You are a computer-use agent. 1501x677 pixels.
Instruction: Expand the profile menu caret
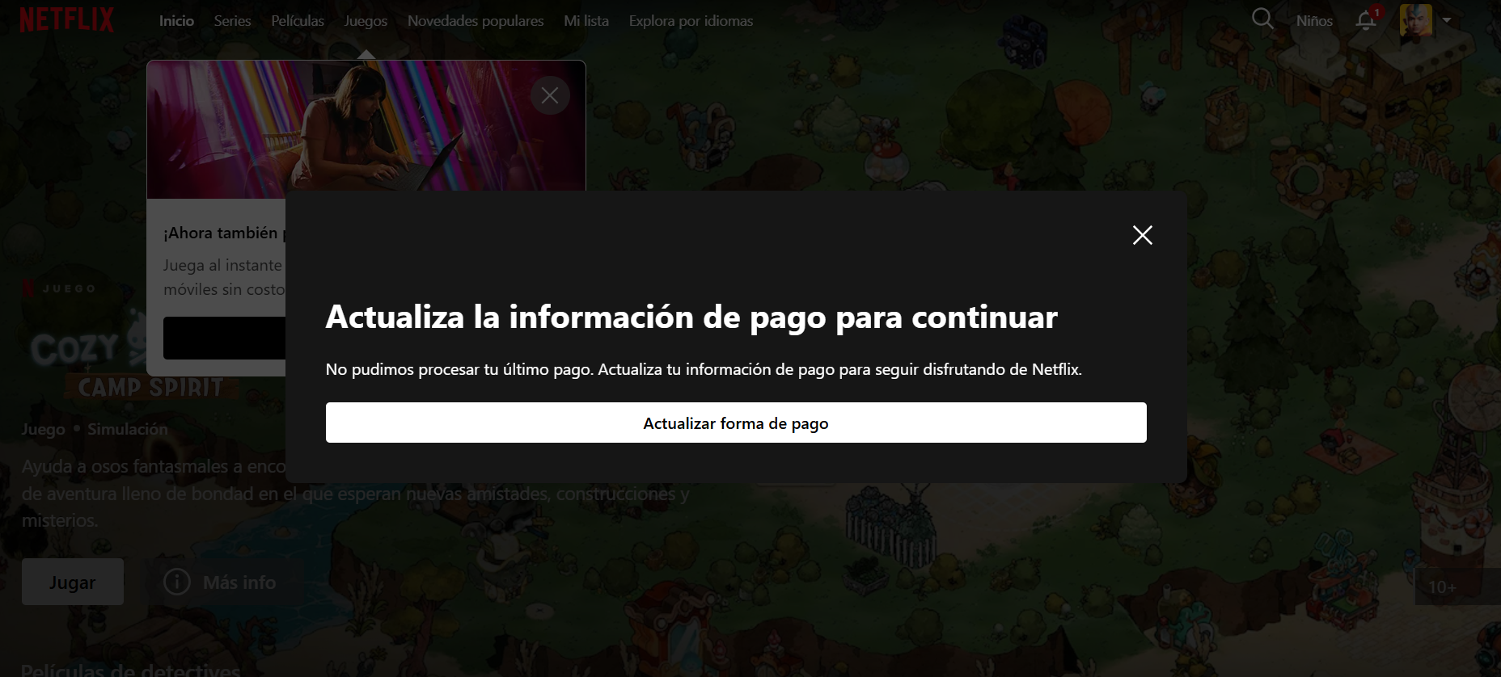pos(1447,20)
